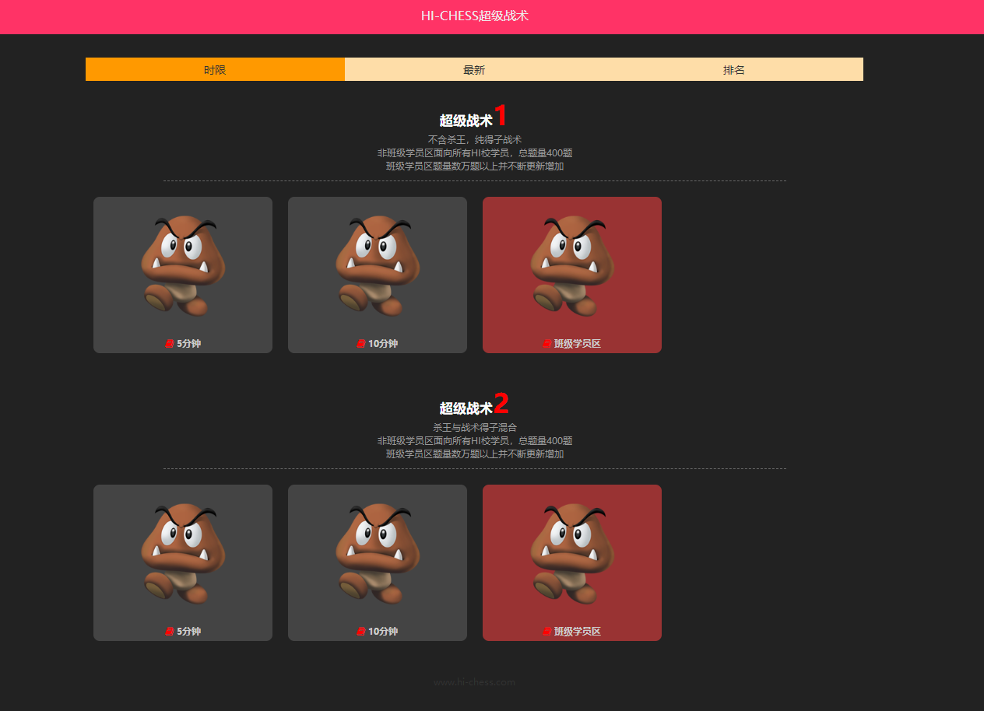The image size is (984, 711).
Task: Click red icon beside 班级学员区 in 超级战术2
Action: [547, 632]
